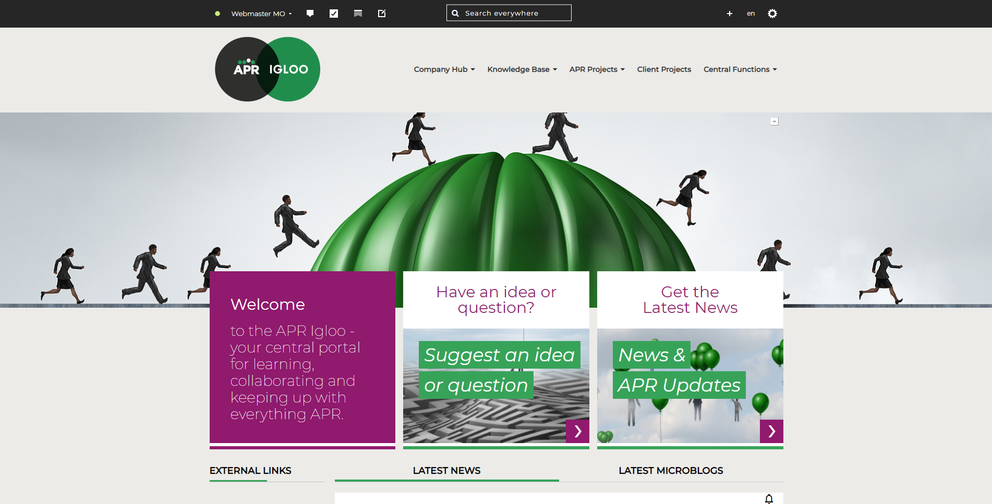992x504 pixels.
Task: Click the plus add-content icon
Action: click(x=730, y=14)
